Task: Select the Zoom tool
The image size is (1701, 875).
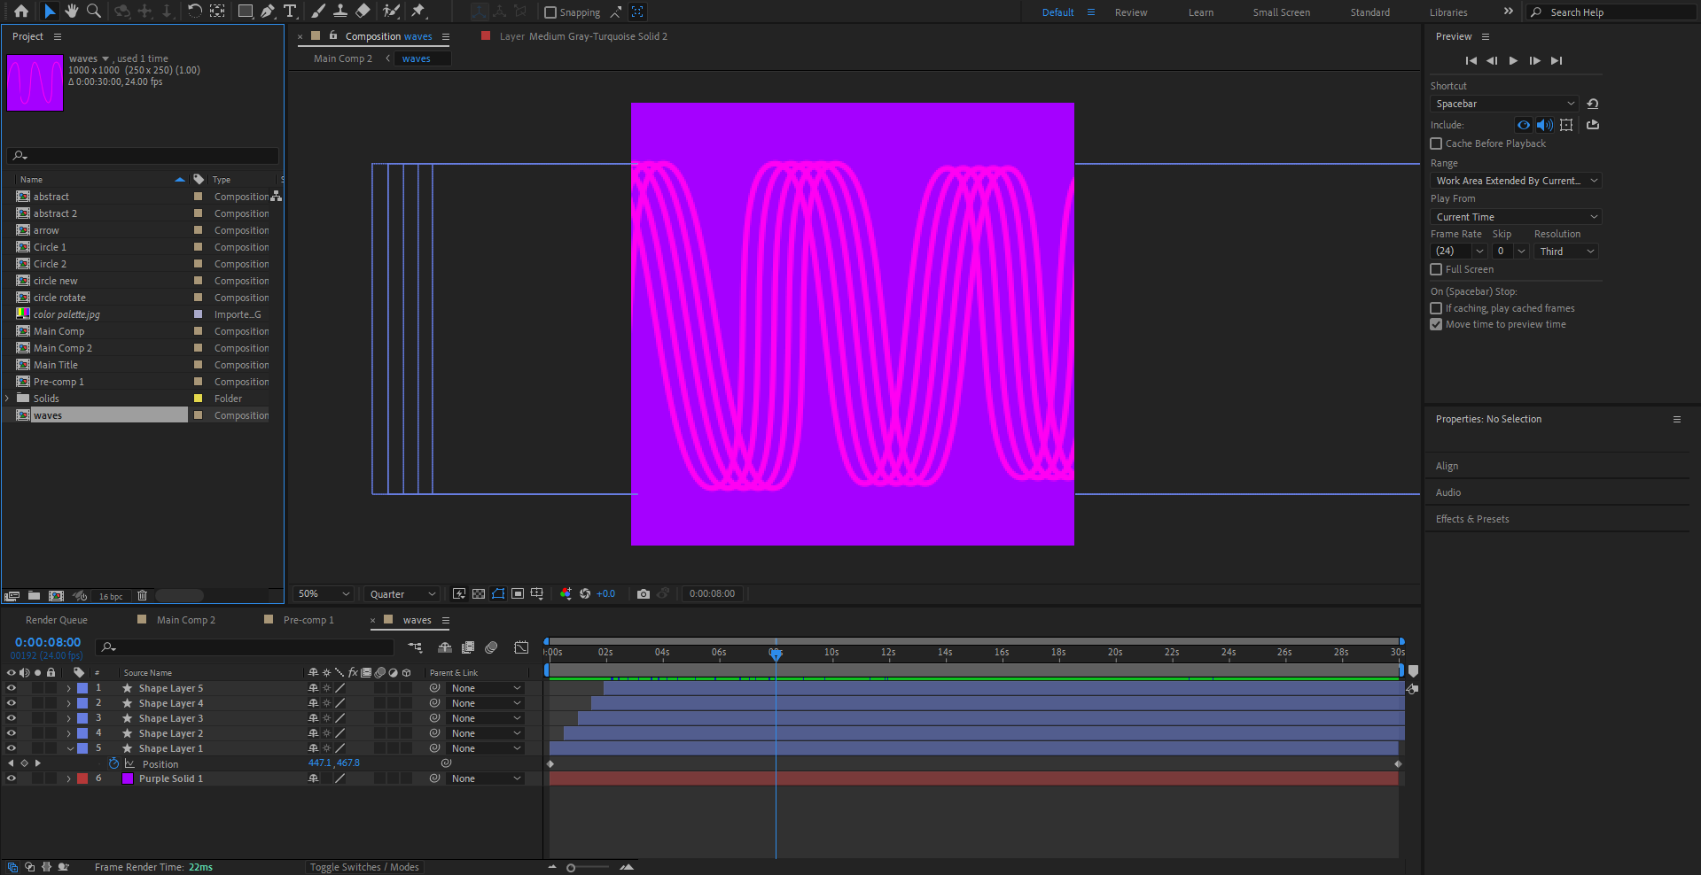Action: point(93,12)
